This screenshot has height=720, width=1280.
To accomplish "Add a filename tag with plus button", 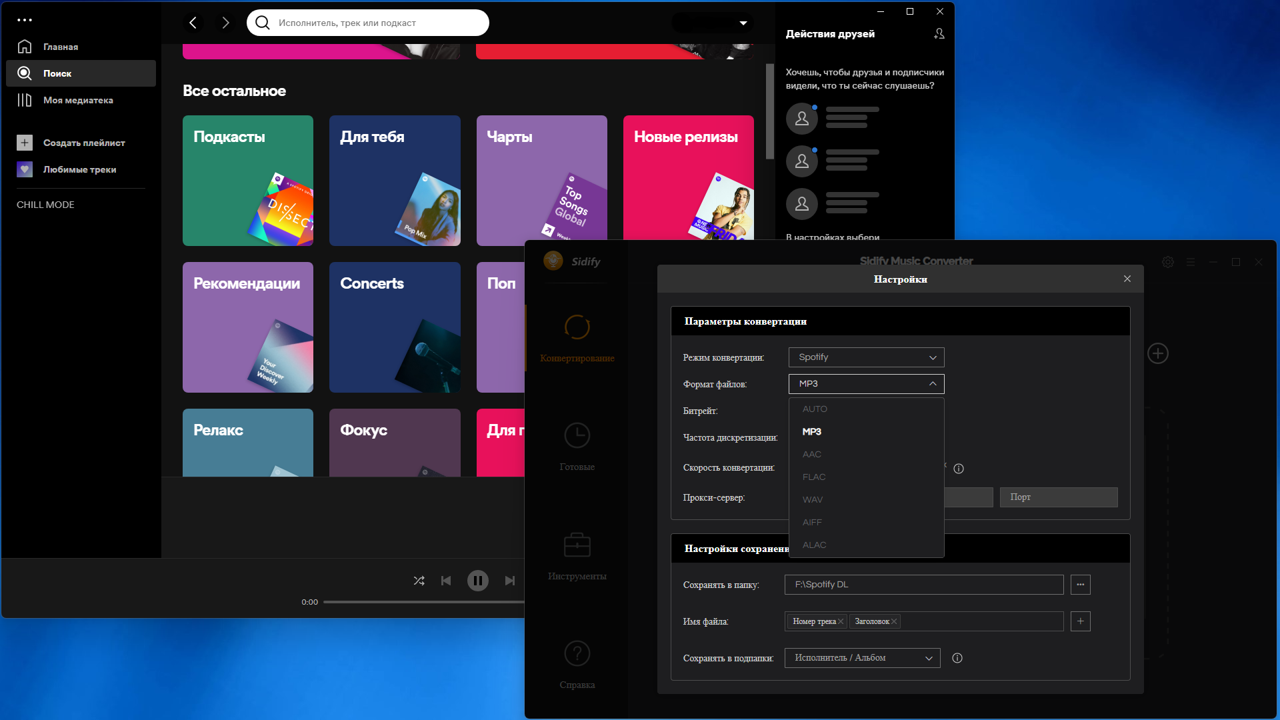I will (1081, 621).
